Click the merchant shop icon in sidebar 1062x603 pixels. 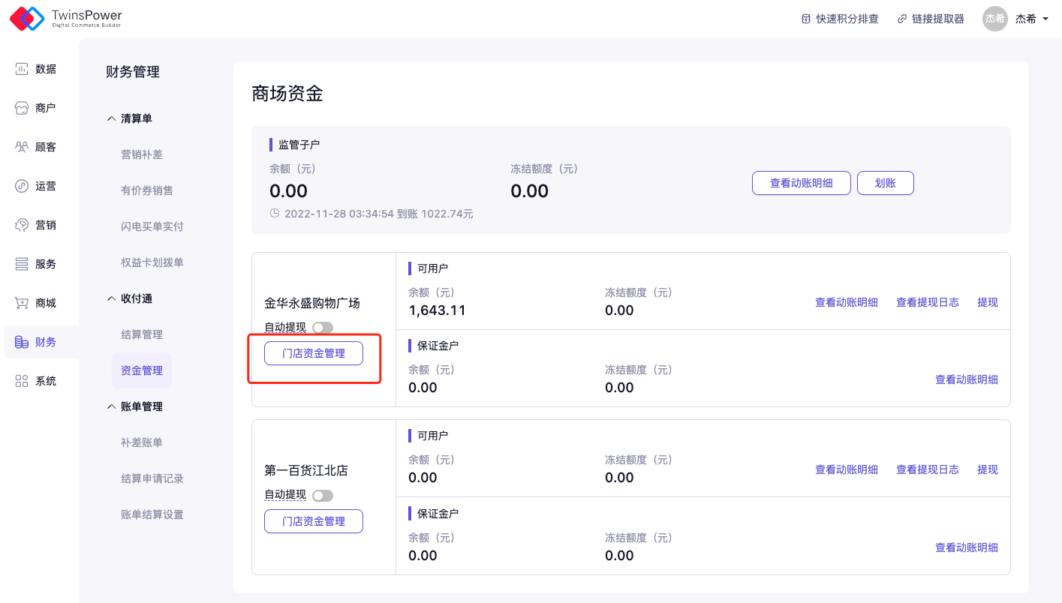click(x=22, y=108)
